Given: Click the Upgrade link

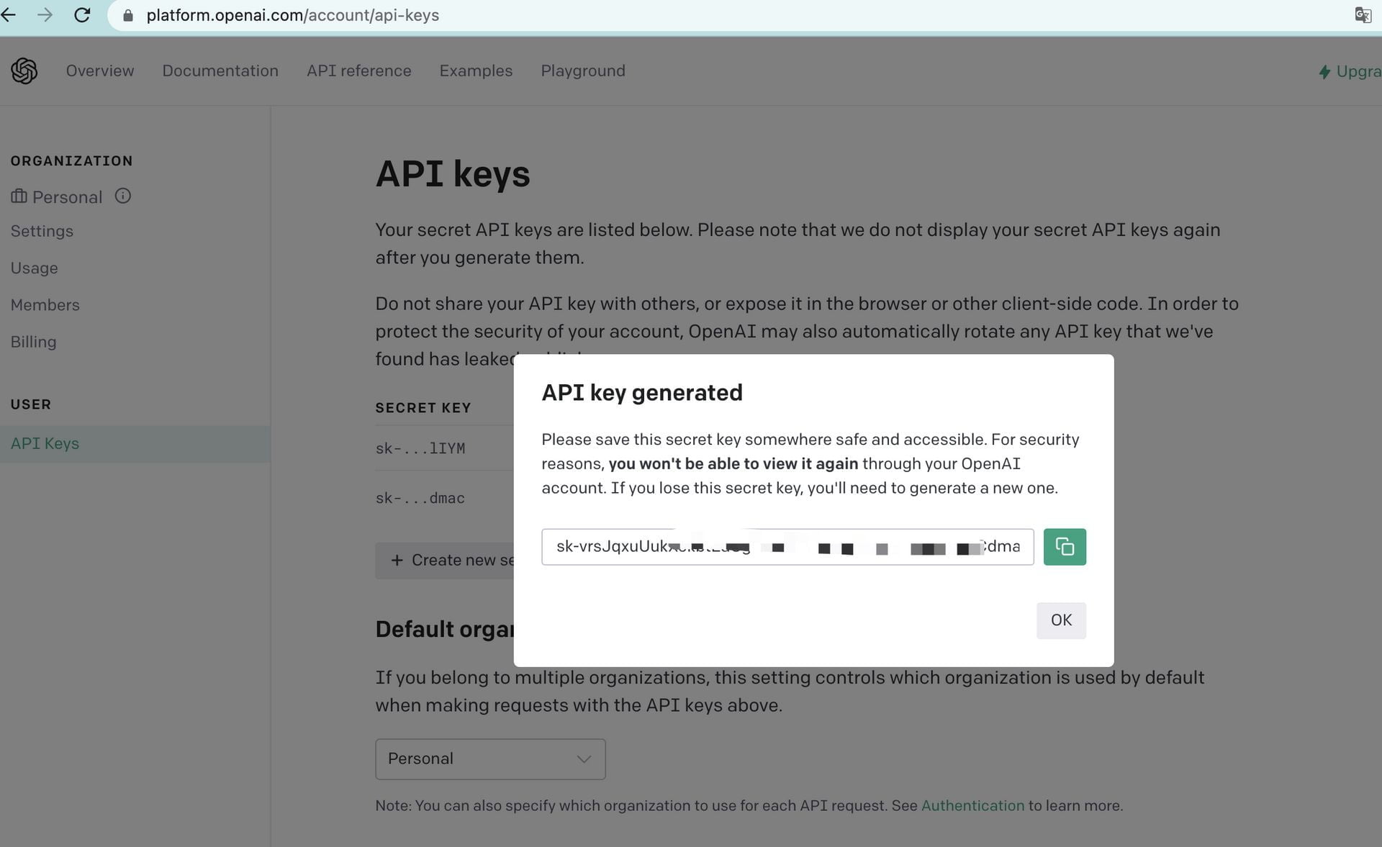Looking at the screenshot, I should click(x=1350, y=71).
